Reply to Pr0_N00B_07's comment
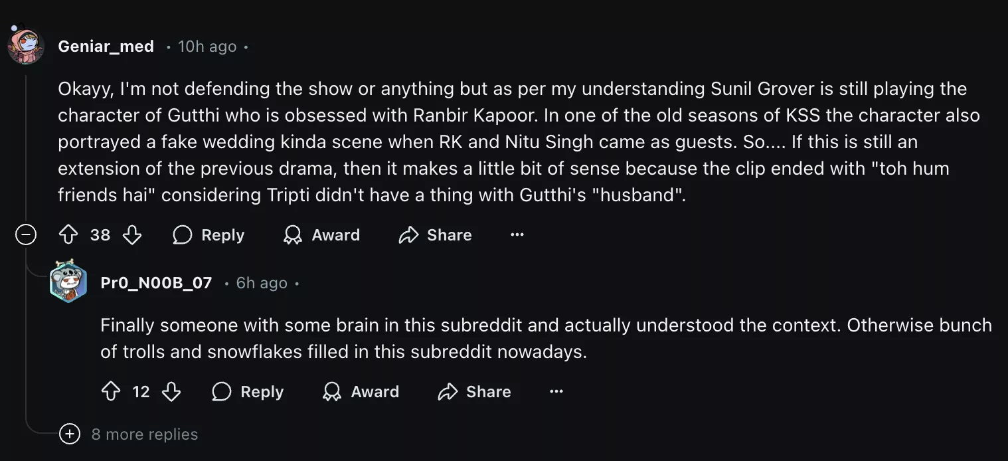 pos(248,392)
